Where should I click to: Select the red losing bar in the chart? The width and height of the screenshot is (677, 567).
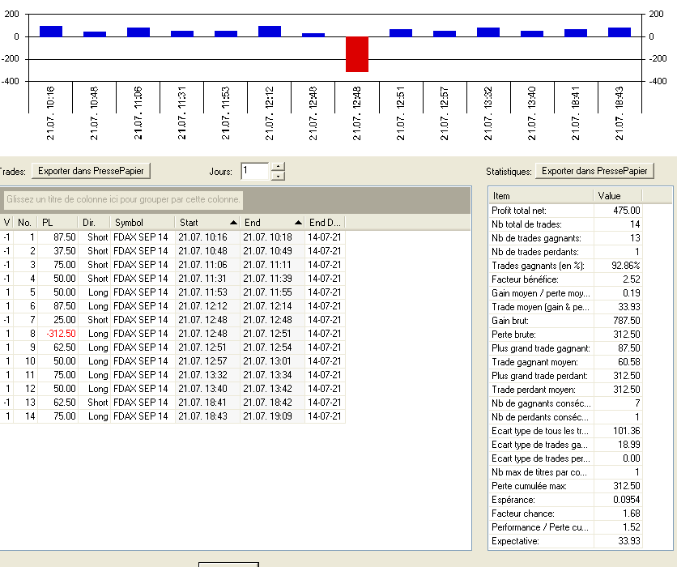coord(357,54)
